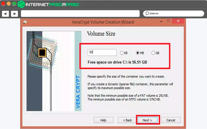Click the orange macOS-style minimize dot
This screenshot has width=207, height=129.
[9, 4]
